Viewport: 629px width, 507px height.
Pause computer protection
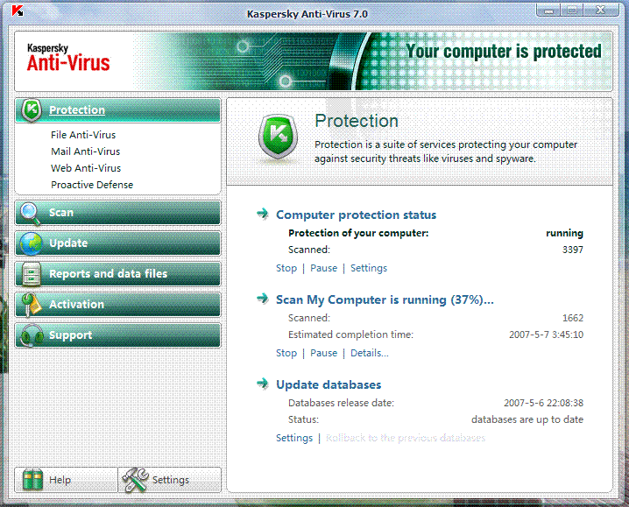pyautogui.click(x=324, y=268)
